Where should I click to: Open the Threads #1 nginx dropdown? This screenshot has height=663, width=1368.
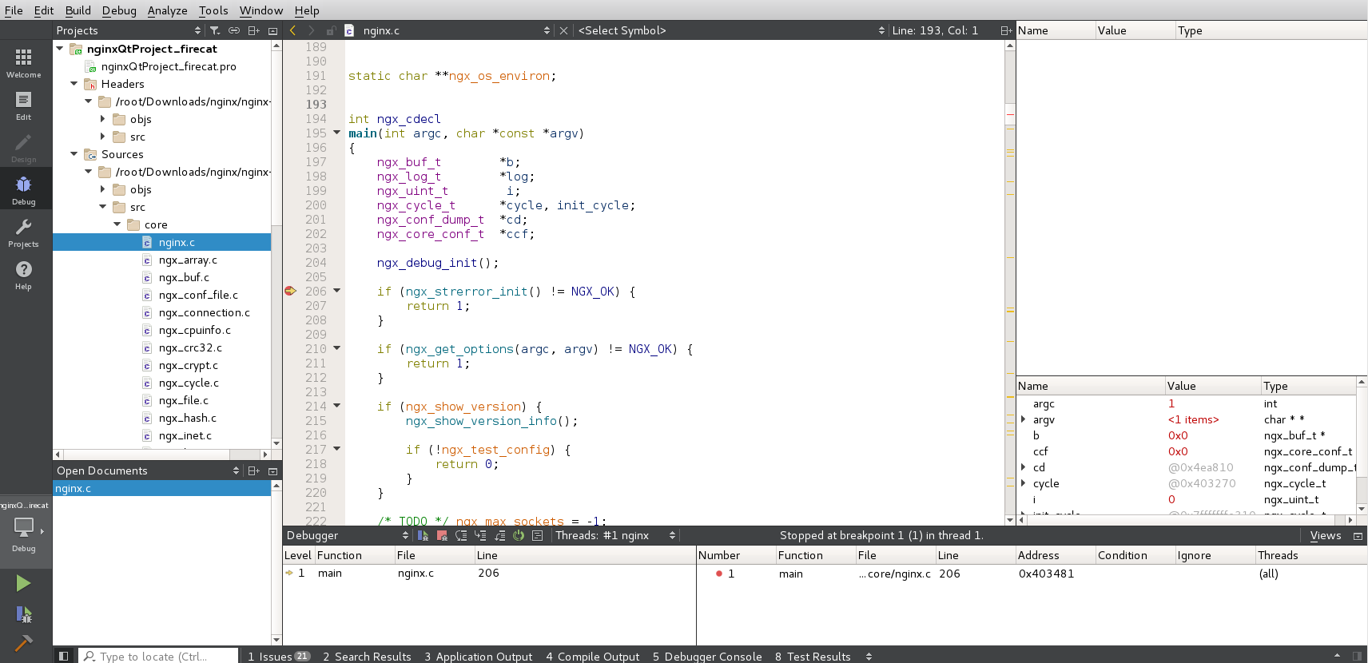[615, 535]
